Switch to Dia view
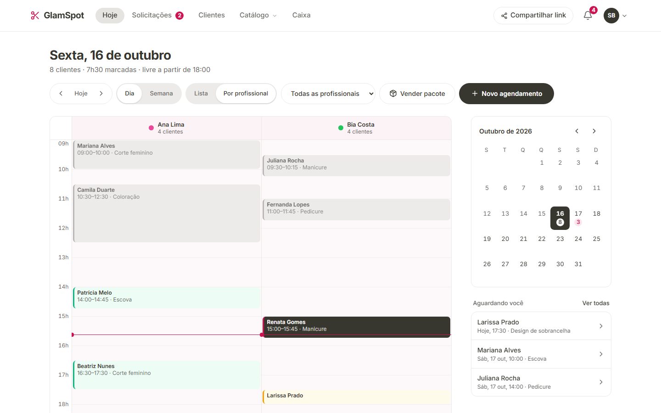The image size is (661, 413). click(129, 94)
